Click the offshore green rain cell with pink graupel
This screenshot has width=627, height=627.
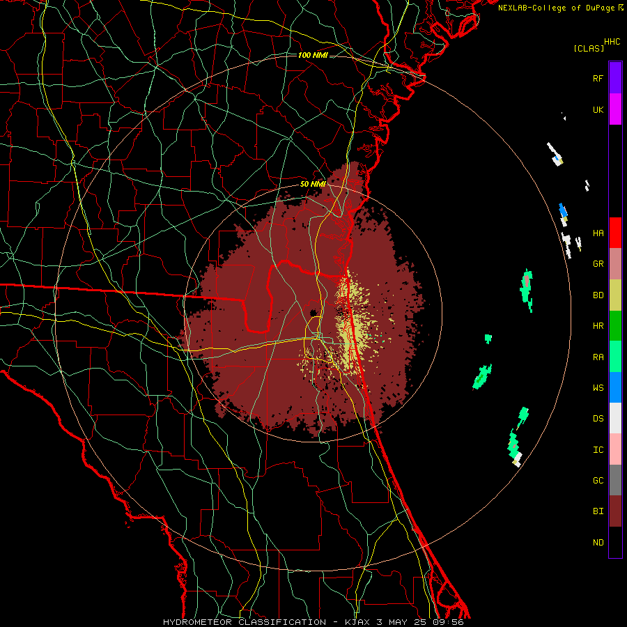tap(527, 290)
